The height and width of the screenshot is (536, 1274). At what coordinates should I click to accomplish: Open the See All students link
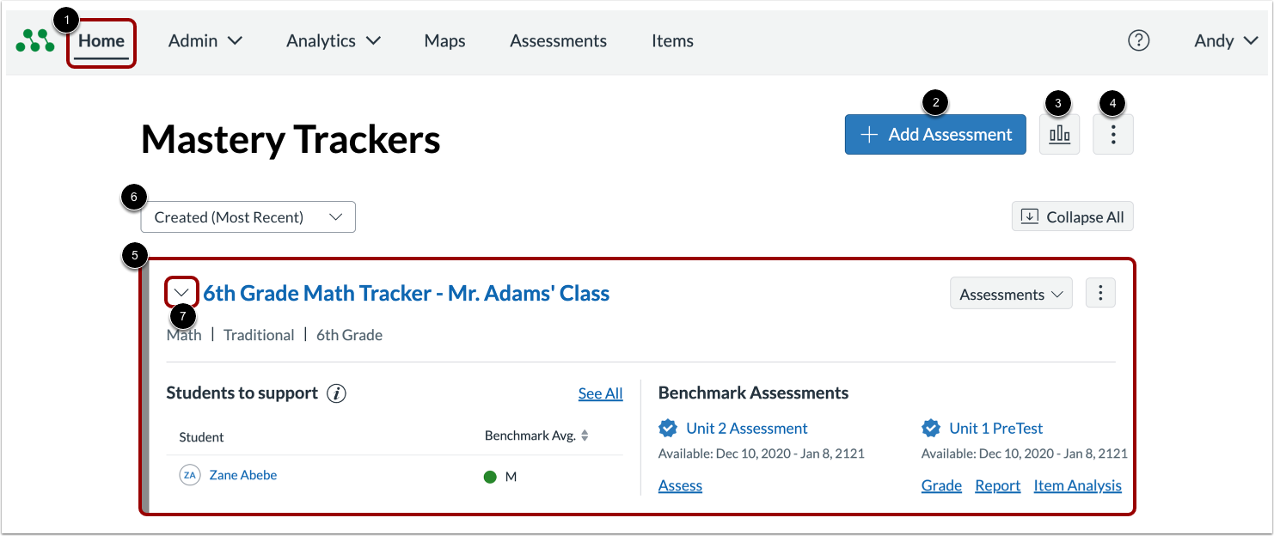pos(600,393)
